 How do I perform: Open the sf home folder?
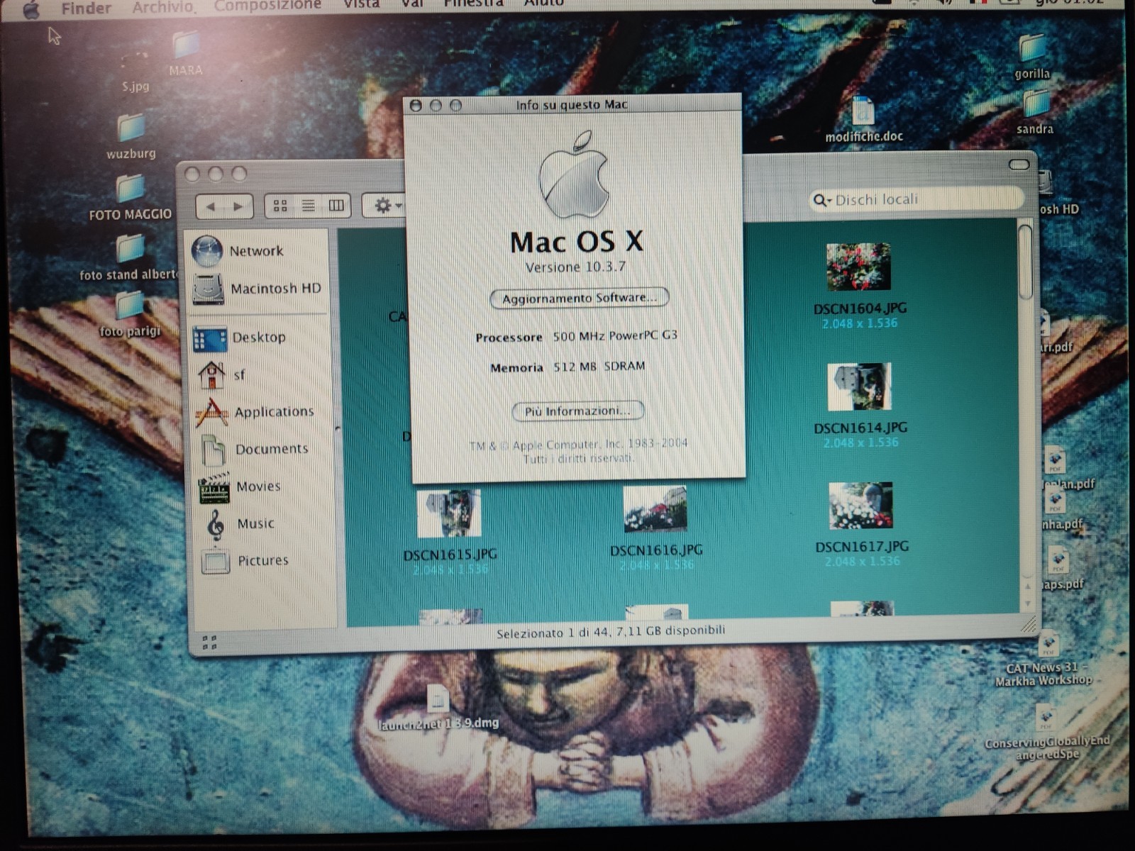221,374
